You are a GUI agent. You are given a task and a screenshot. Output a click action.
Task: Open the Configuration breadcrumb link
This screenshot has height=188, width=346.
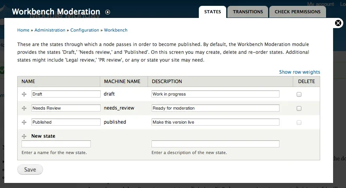pyautogui.click(x=85, y=30)
